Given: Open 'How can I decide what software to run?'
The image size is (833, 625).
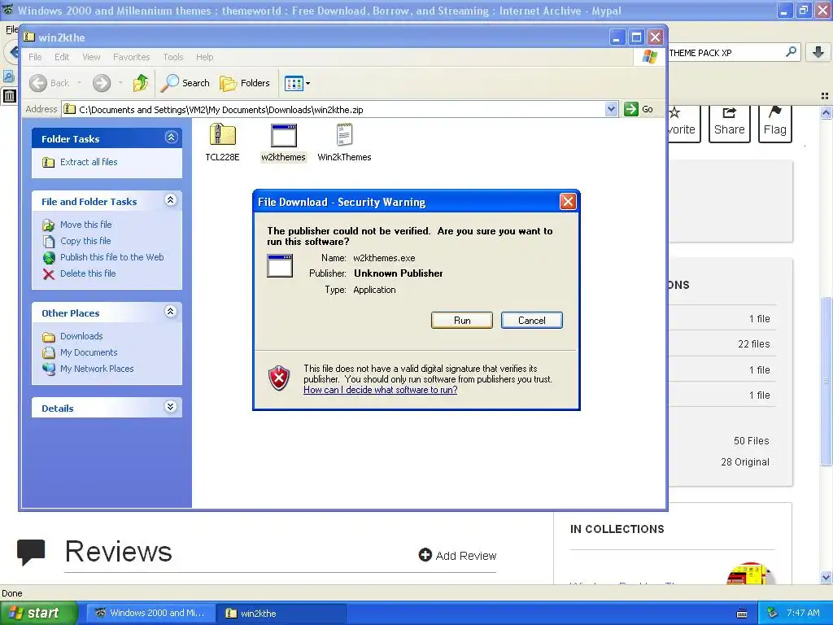Looking at the screenshot, I should pyautogui.click(x=381, y=390).
